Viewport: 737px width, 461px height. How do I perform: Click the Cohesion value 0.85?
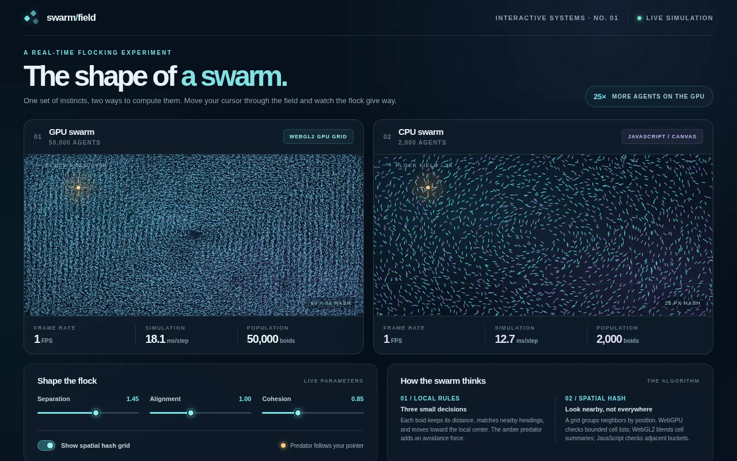click(358, 399)
